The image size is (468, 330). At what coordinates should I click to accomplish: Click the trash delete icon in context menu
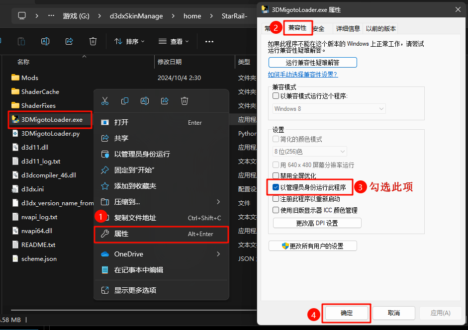click(185, 101)
